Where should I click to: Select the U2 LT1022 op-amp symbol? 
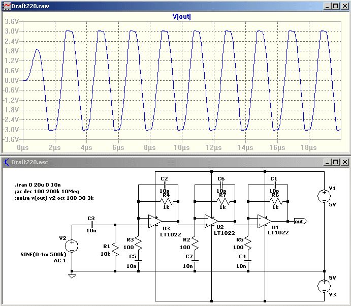pos(210,221)
